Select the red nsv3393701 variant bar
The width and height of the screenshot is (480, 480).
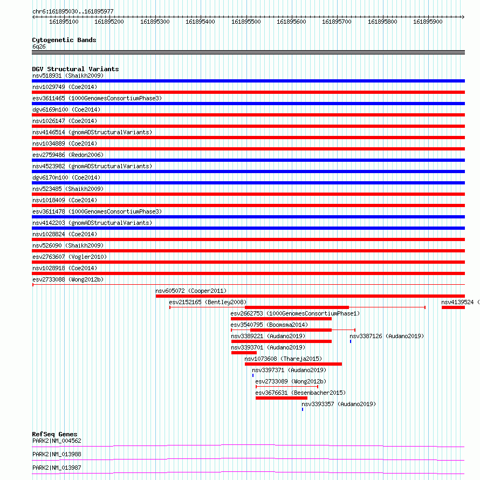tap(244, 353)
